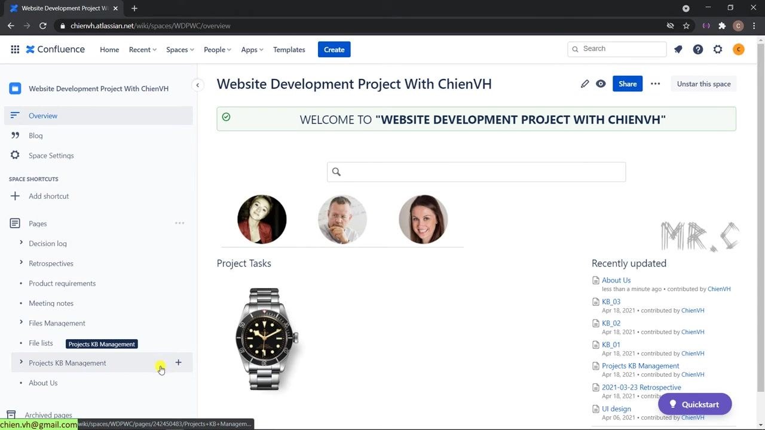765x430 pixels.
Task: Open a new browser tab
Action: point(134,8)
